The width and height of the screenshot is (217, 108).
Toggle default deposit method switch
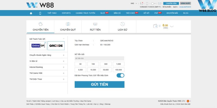pyautogui.click(x=120, y=76)
